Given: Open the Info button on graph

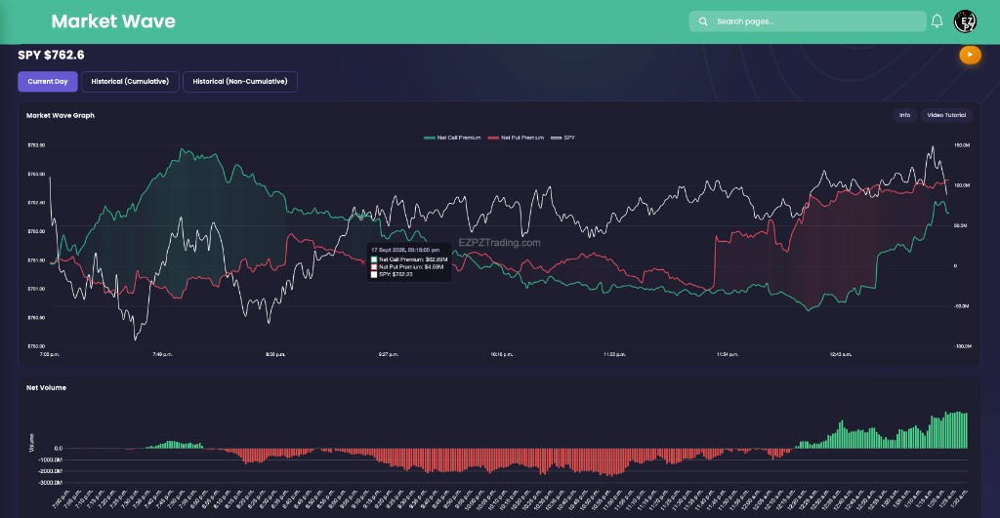Looking at the screenshot, I should pos(904,115).
